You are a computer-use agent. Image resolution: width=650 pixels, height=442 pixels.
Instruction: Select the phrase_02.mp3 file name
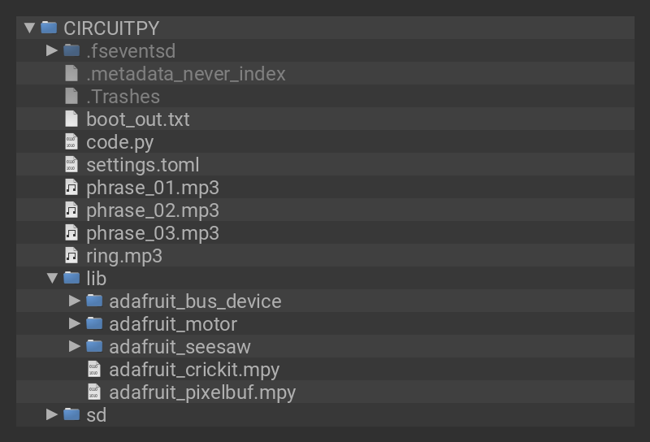click(153, 210)
